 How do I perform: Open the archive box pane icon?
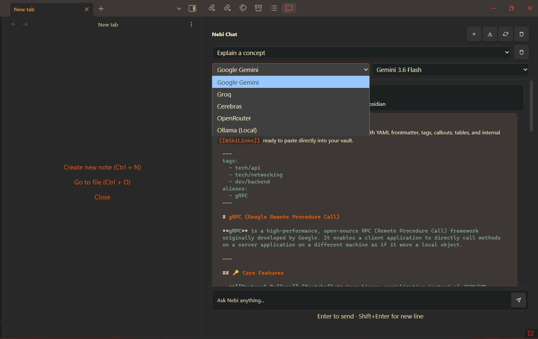258,8
